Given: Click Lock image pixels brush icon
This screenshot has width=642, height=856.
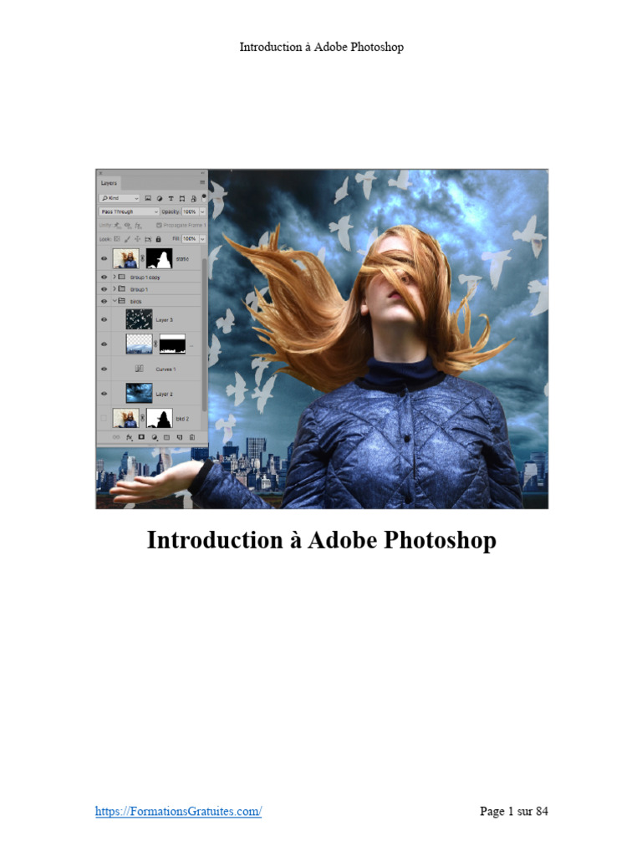Looking at the screenshot, I should click(127, 238).
